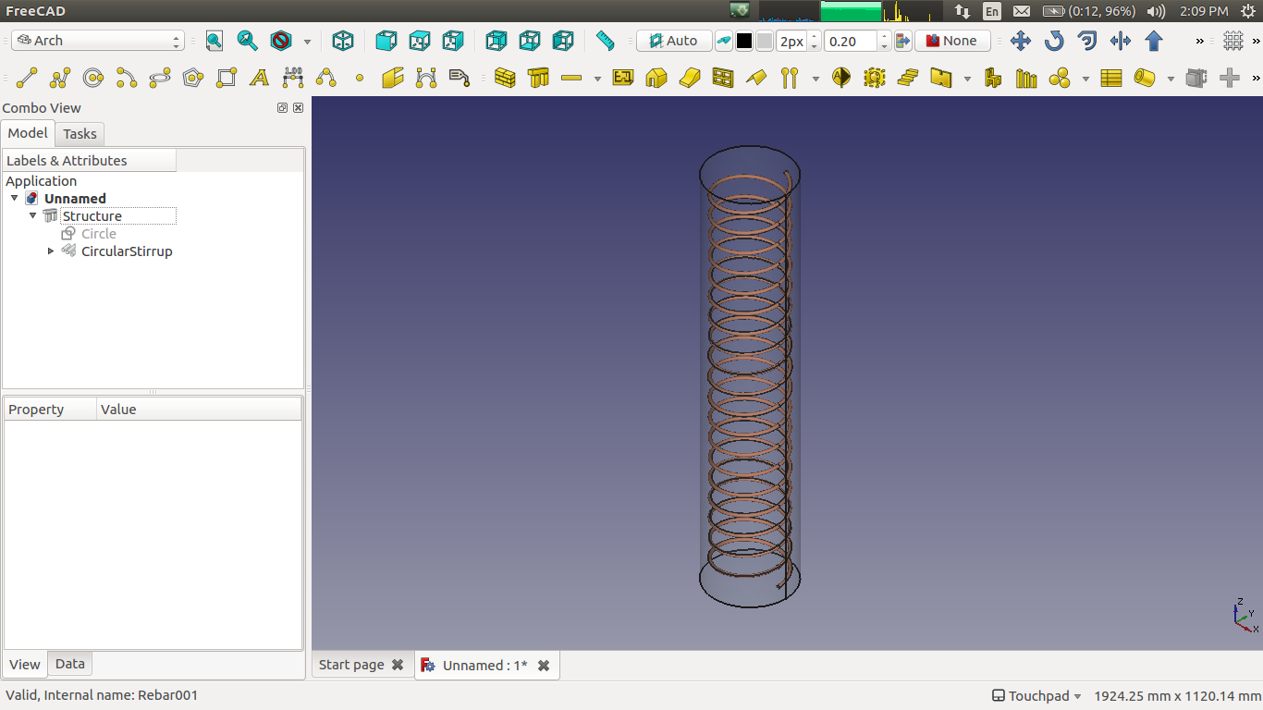Select the Draft Dimension tool
1263x710 pixels.
(x=293, y=78)
